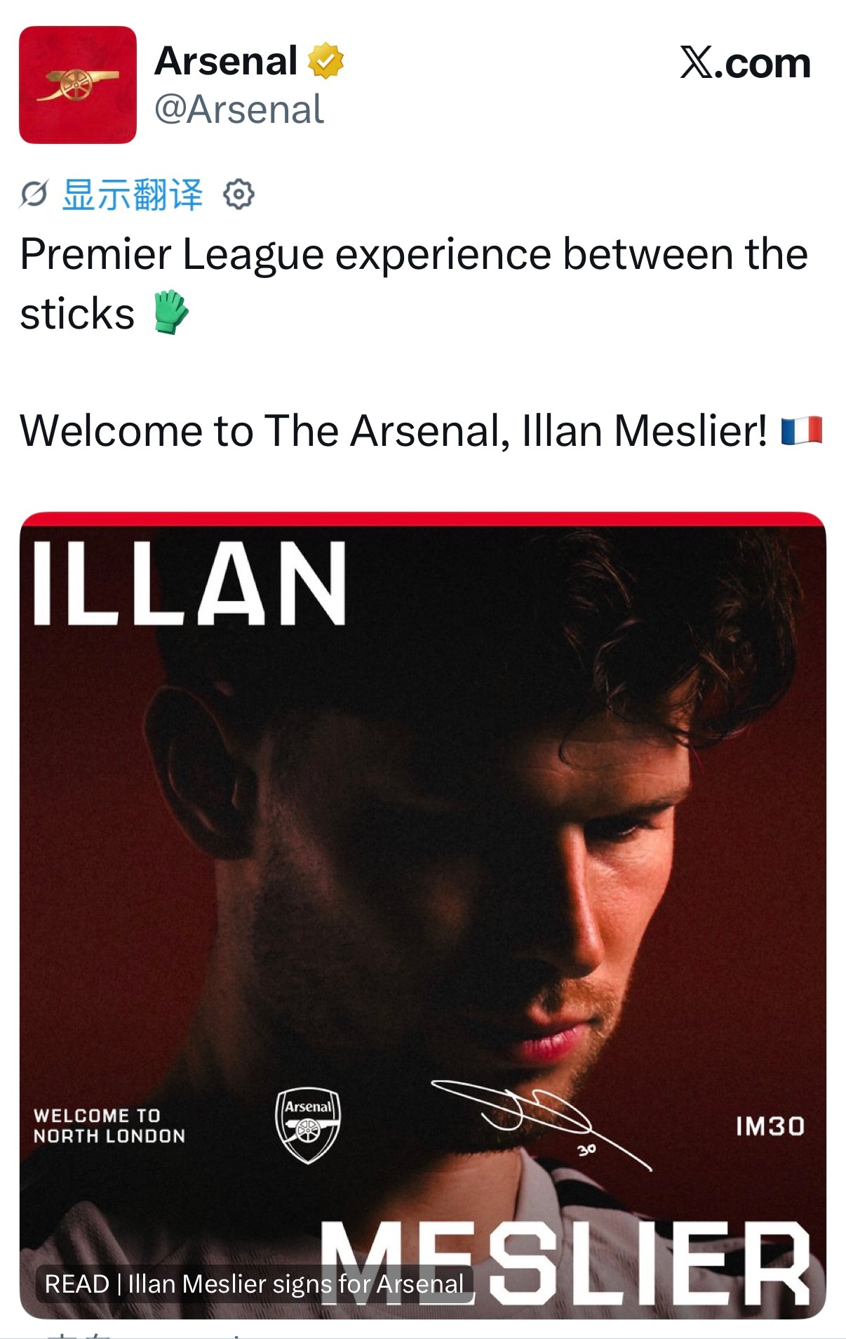
Task: Tap the X.com logo
Action: (x=745, y=63)
